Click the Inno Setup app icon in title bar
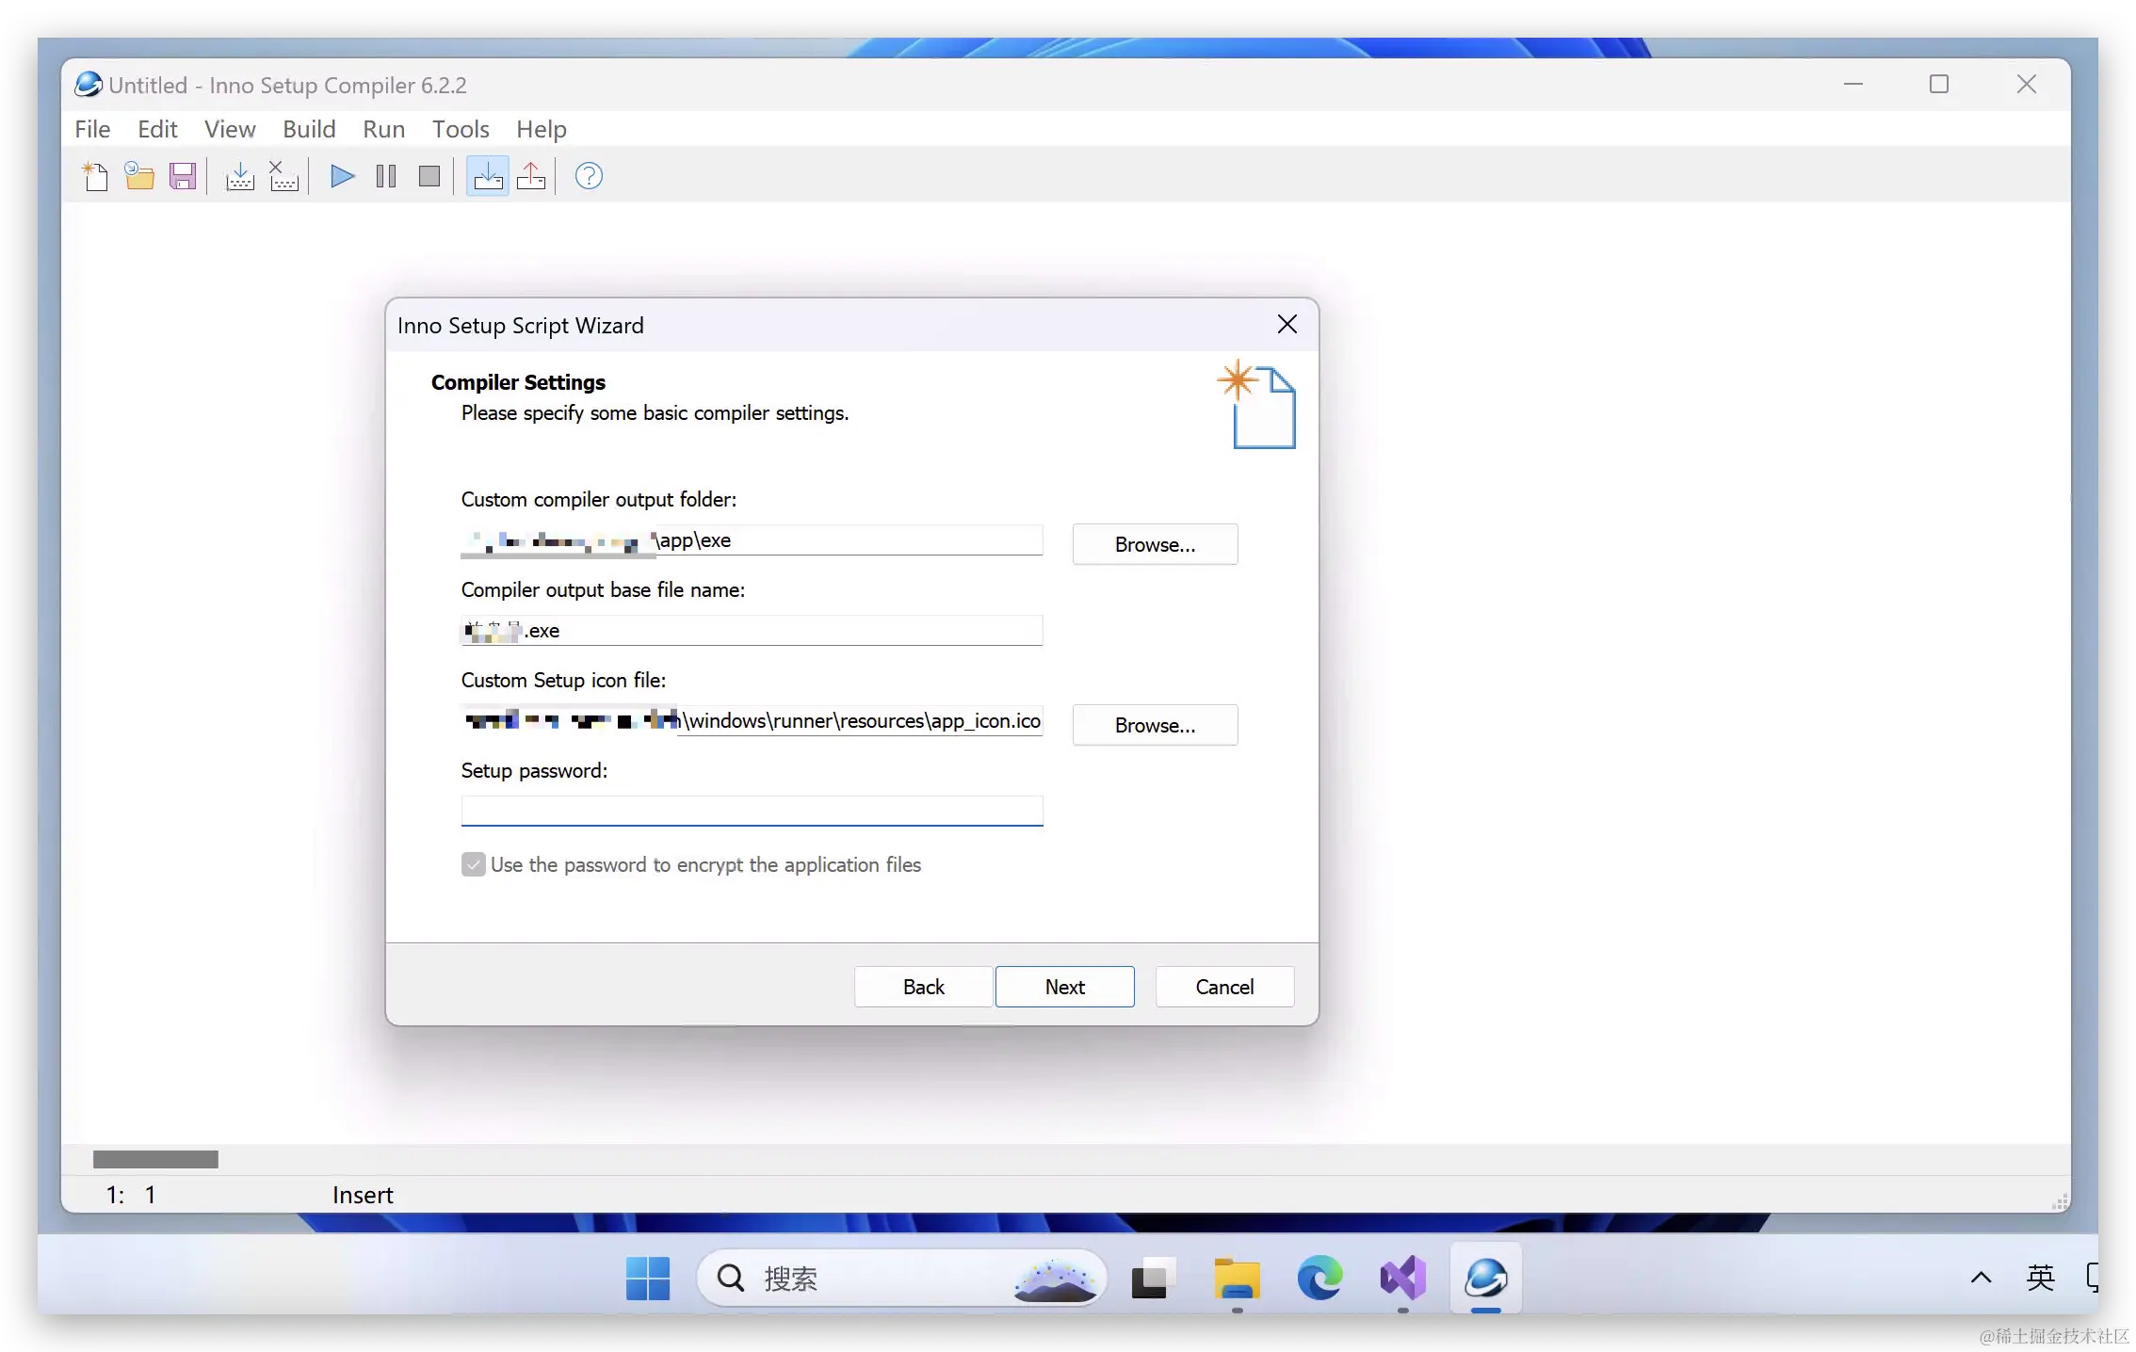The width and height of the screenshot is (2136, 1352). coord(89,85)
